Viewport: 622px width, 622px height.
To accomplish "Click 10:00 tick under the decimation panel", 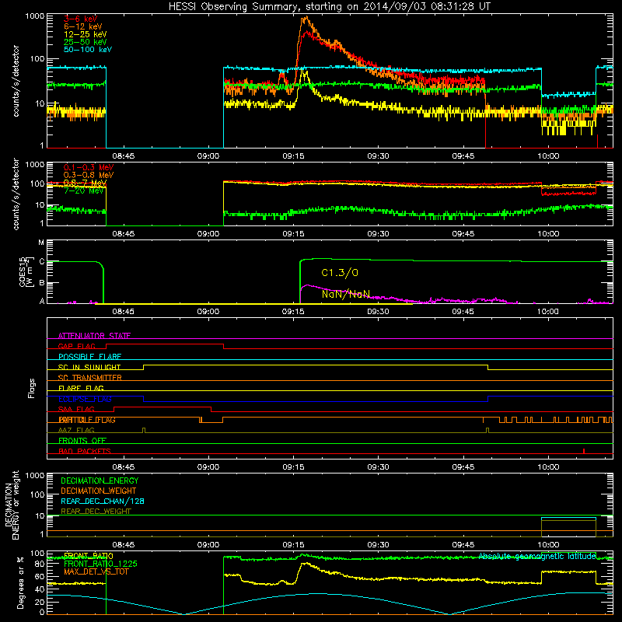I will (x=548, y=545).
